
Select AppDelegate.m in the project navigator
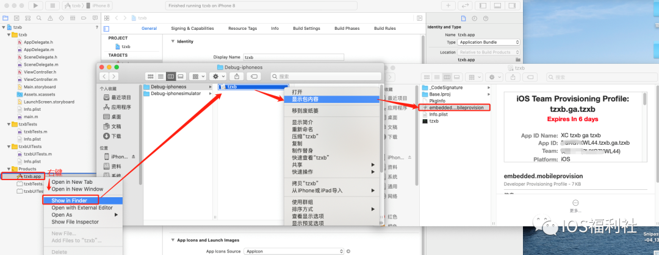point(38,49)
